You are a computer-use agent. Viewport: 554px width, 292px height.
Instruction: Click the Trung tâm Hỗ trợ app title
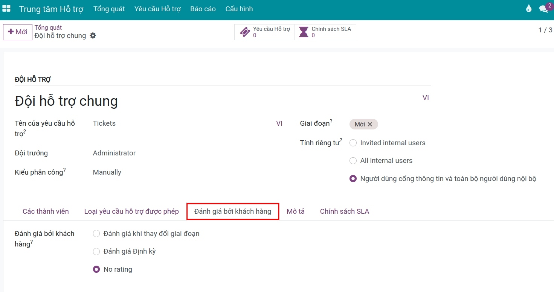tap(51, 9)
